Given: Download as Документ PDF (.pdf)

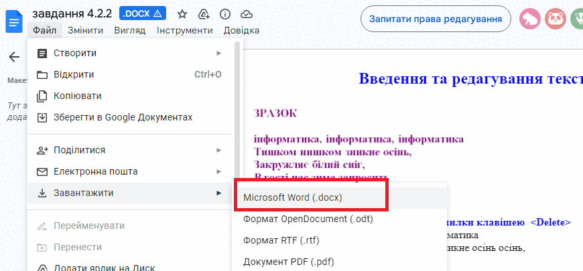Looking at the screenshot, I should 339,262.
